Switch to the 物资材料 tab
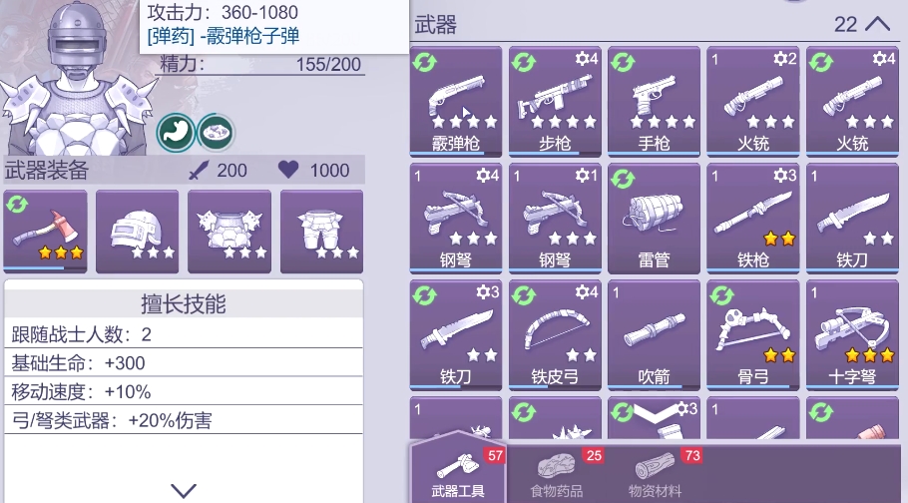Image resolution: width=908 pixels, height=503 pixels. pos(655,472)
